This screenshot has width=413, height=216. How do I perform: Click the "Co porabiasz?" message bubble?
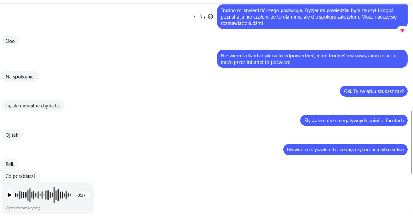[x=21, y=176]
